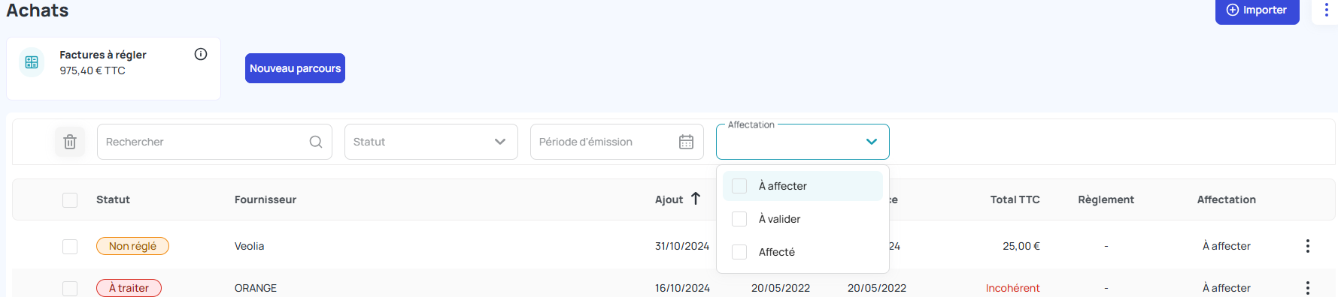This screenshot has height=297, width=1338.
Task: Open the three-dot menu for ORANGE row
Action: click(1308, 288)
